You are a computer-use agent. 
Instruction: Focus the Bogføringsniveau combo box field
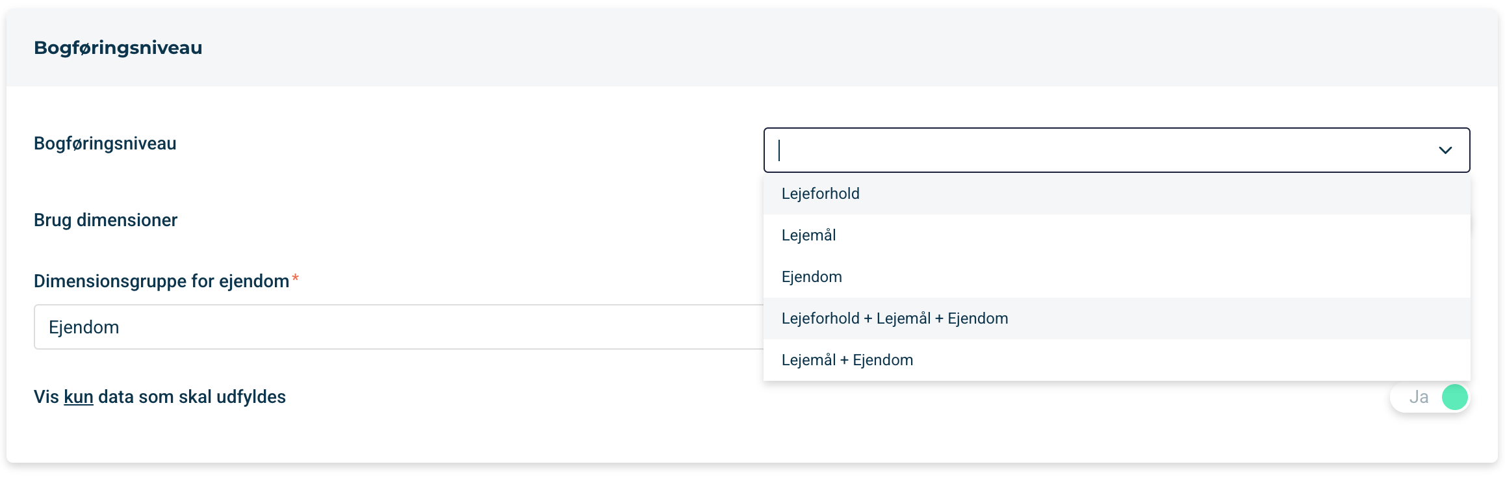[x=1116, y=150]
